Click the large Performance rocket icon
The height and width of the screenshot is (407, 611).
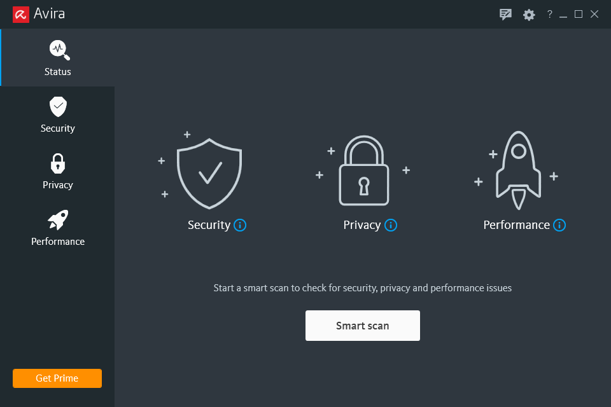click(x=518, y=171)
